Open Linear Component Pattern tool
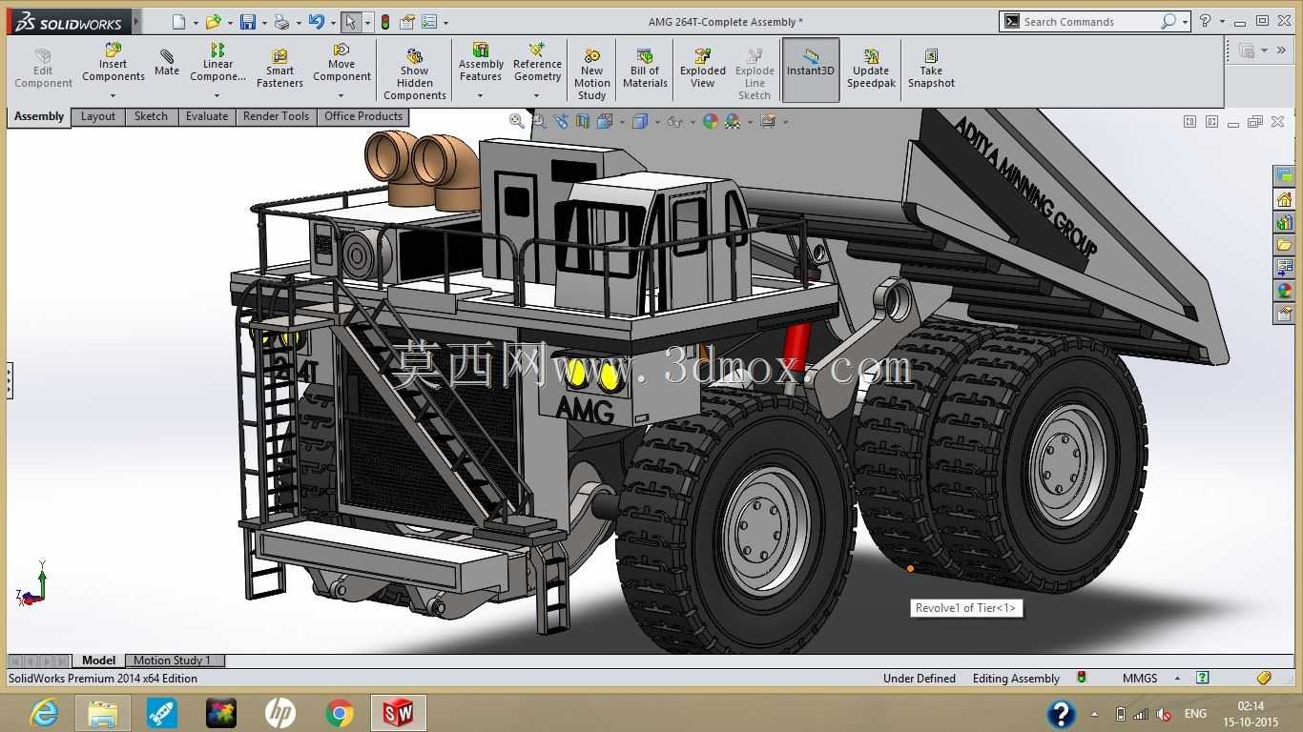Screen dimensions: 1303x732 point(217,63)
